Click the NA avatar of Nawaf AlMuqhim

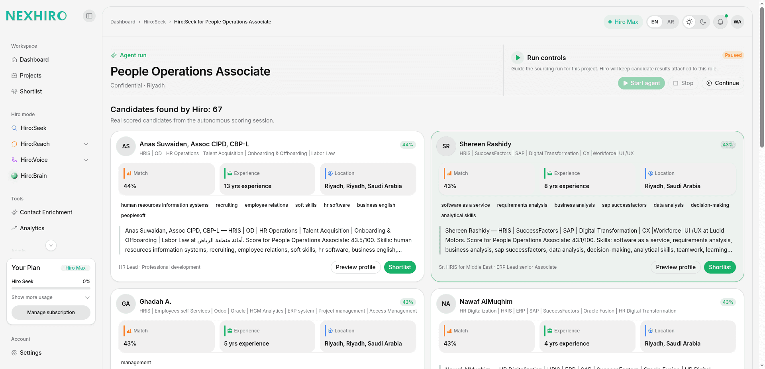(446, 304)
